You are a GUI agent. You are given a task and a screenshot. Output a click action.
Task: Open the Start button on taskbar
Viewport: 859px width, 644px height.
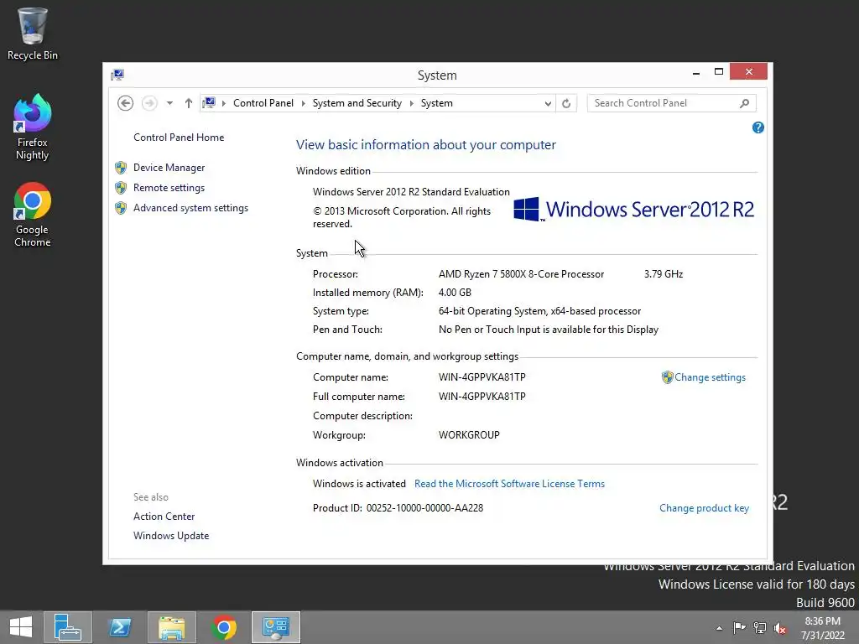21,627
